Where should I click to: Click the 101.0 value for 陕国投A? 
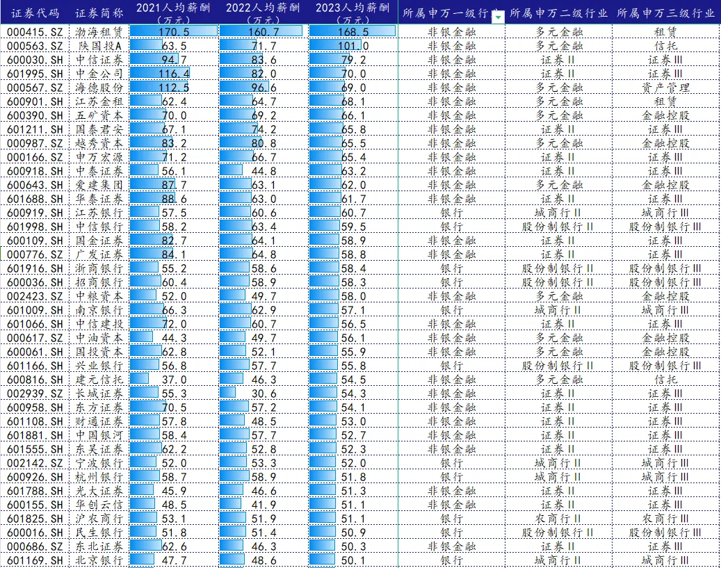[353, 46]
